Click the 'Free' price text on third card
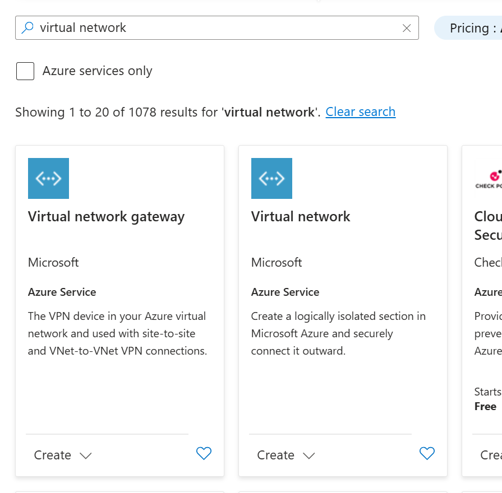The image size is (502, 493). click(485, 406)
